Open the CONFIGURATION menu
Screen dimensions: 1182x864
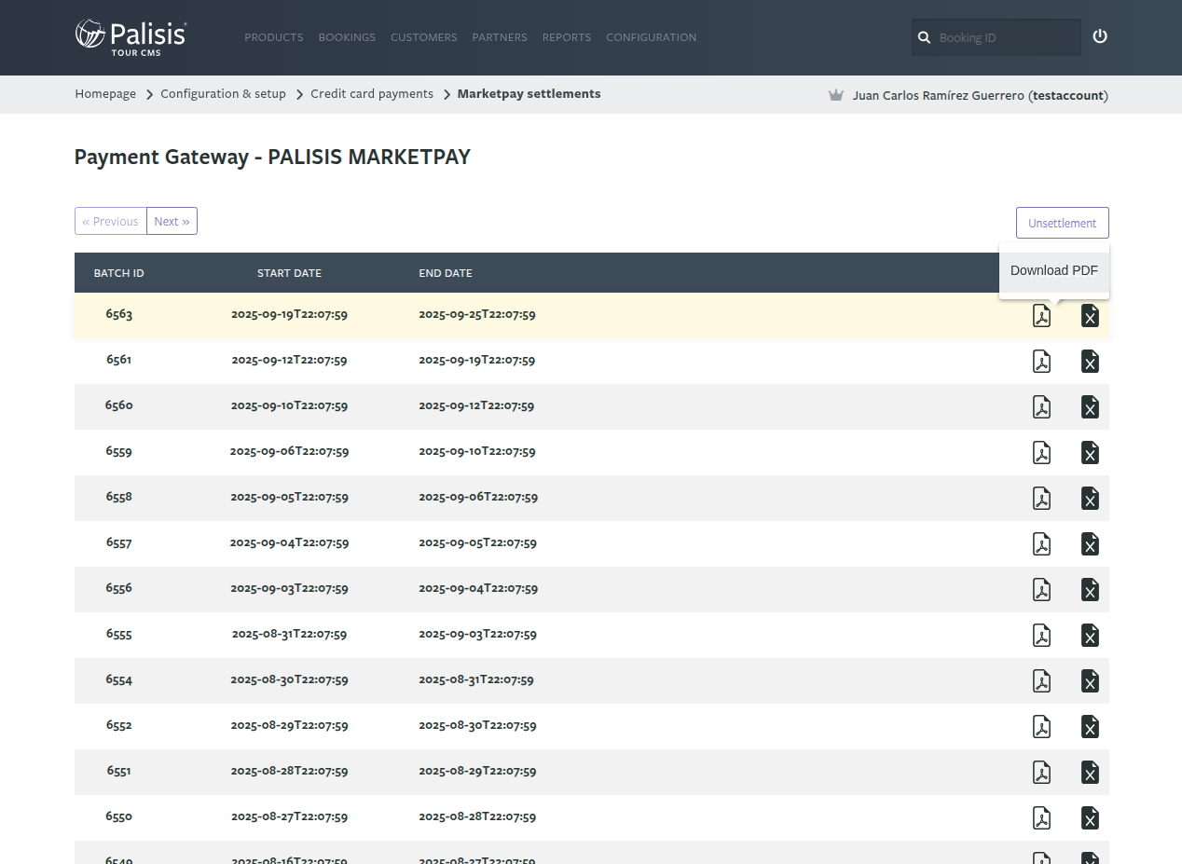[x=652, y=37]
